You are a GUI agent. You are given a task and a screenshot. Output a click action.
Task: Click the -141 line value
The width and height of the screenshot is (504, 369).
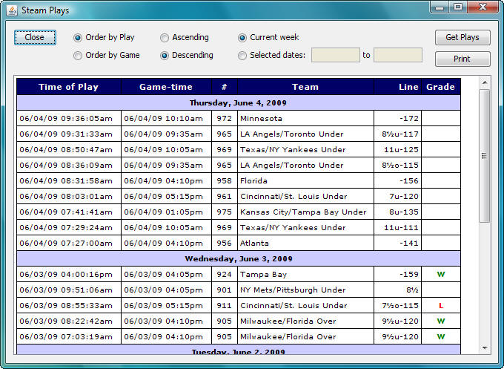[x=397, y=243]
